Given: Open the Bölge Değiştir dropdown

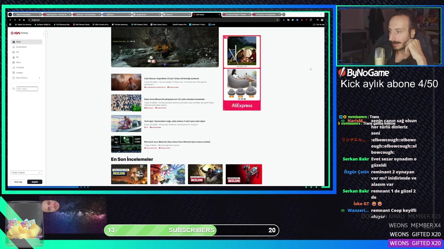Looking at the screenshot, I should pyautogui.click(x=26, y=173).
